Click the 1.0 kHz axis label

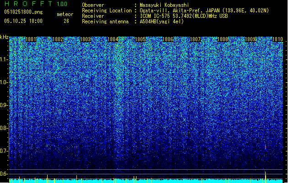(x=4, y=82)
